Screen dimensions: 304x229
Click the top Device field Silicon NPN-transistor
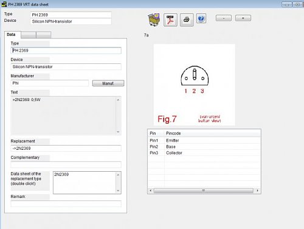click(71, 21)
